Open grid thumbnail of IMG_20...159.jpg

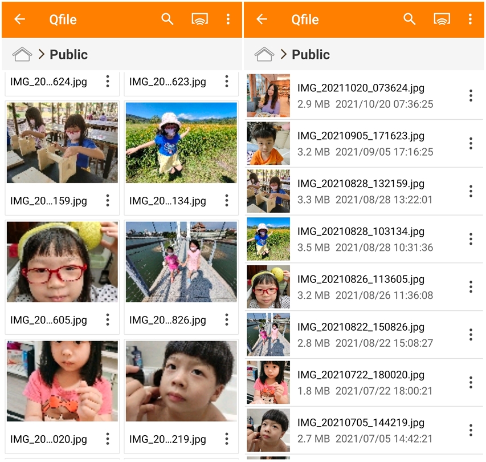click(62, 143)
